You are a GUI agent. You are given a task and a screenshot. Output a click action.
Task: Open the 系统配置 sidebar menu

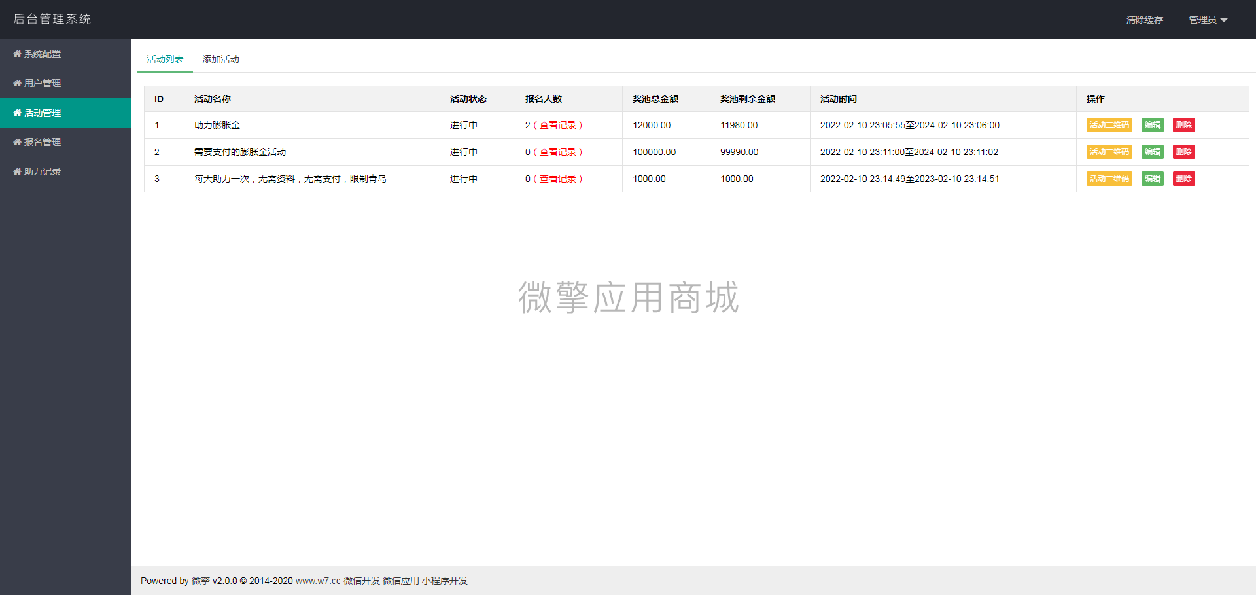pyautogui.click(x=65, y=54)
